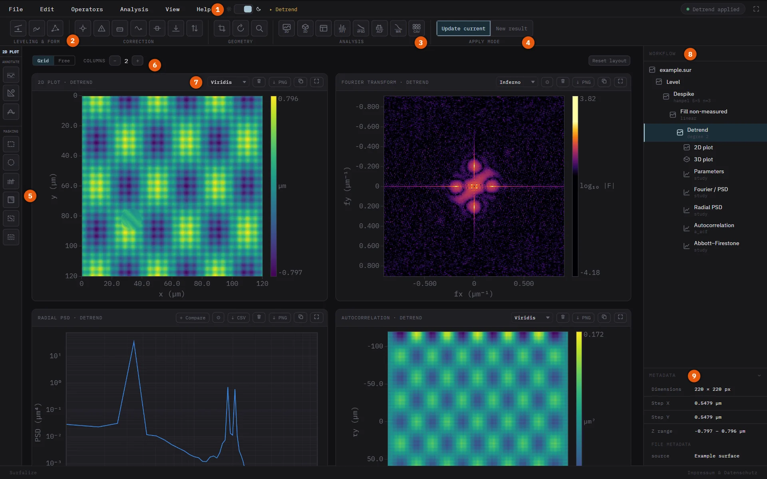Maximize the Fourier Transform panel
This screenshot has height=479, width=767.
[x=620, y=82]
